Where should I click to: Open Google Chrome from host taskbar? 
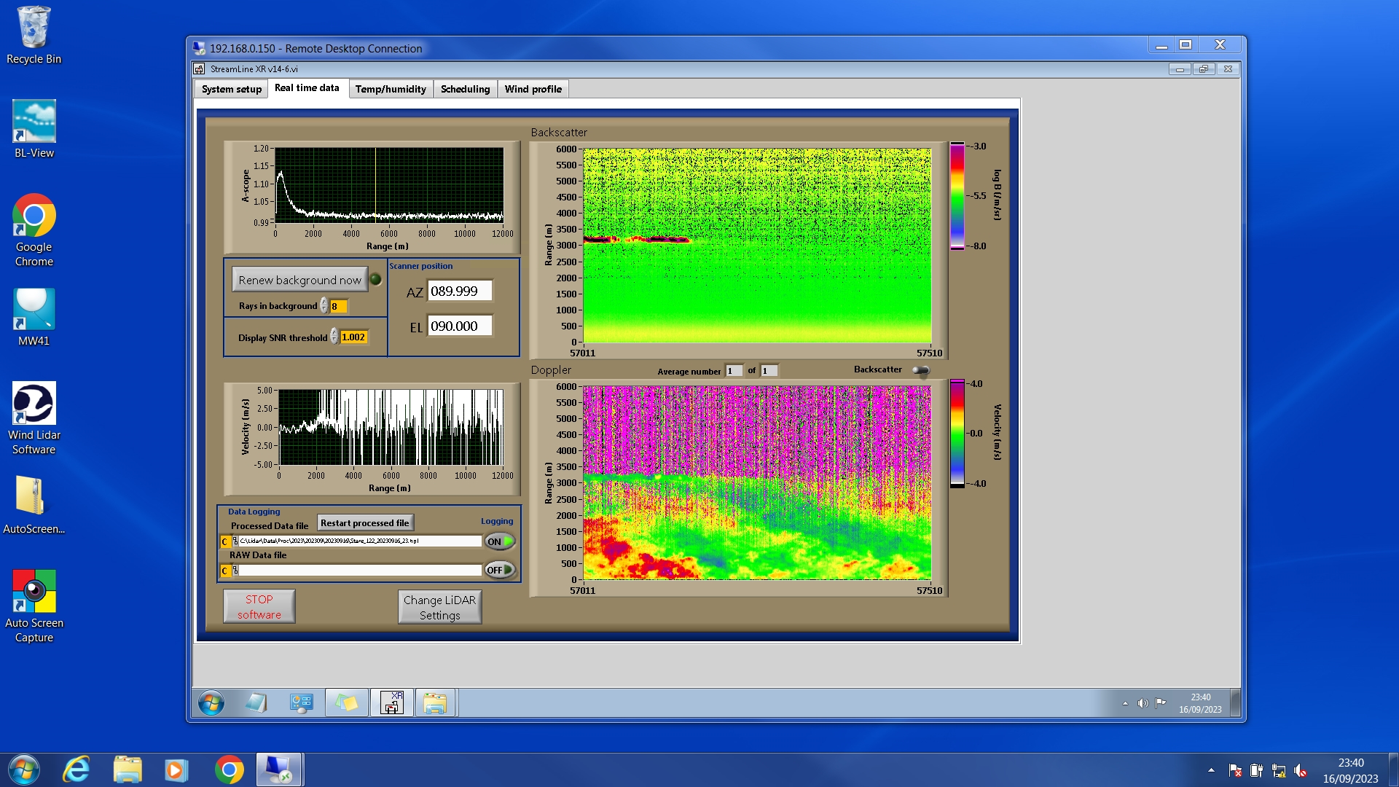[x=229, y=770]
